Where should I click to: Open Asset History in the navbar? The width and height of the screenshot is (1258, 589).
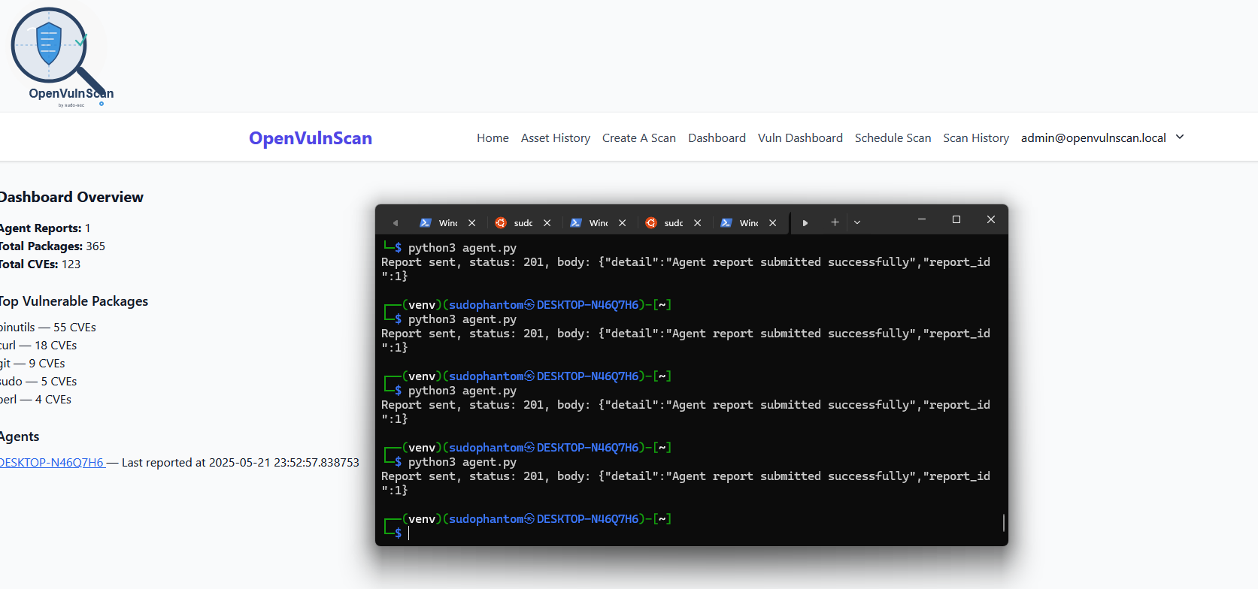tap(556, 138)
